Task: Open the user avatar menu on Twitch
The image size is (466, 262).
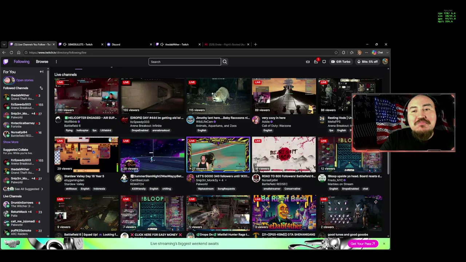Action: tap(385, 62)
